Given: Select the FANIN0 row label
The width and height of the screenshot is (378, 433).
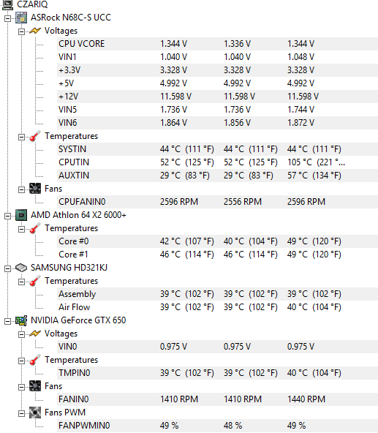Looking at the screenshot, I should coord(73,399).
